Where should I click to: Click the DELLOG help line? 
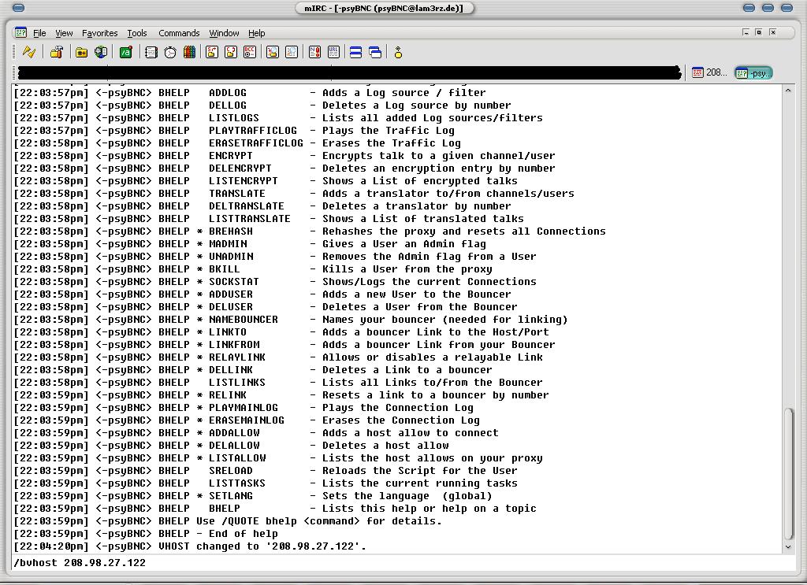coord(262,106)
